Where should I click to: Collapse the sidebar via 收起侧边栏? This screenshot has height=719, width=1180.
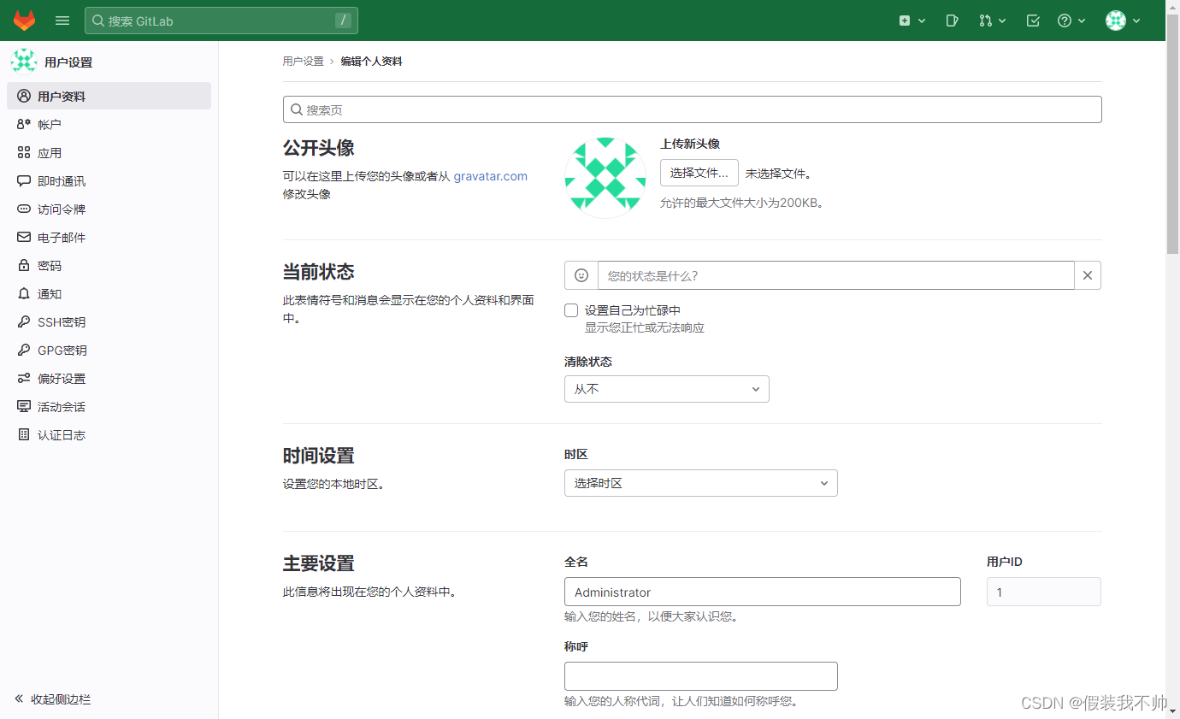(53, 699)
